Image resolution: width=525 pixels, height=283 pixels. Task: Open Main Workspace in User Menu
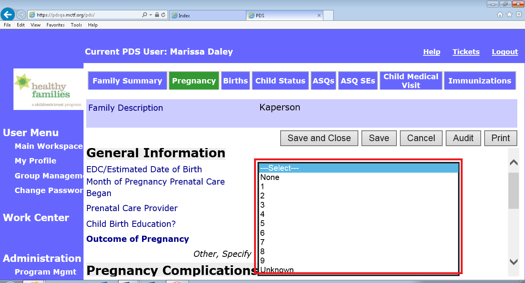[48, 146]
